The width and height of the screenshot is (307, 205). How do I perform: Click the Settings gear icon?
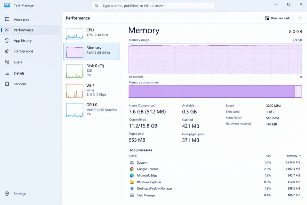coord(7,194)
